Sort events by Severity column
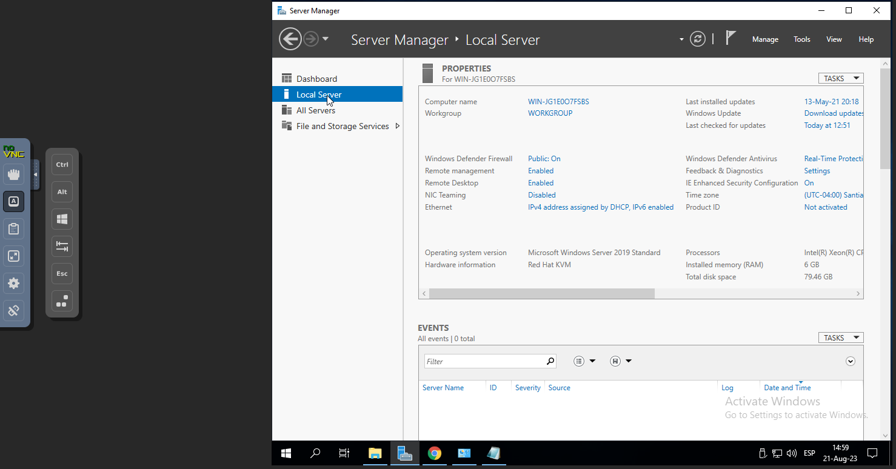 [x=528, y=388]
